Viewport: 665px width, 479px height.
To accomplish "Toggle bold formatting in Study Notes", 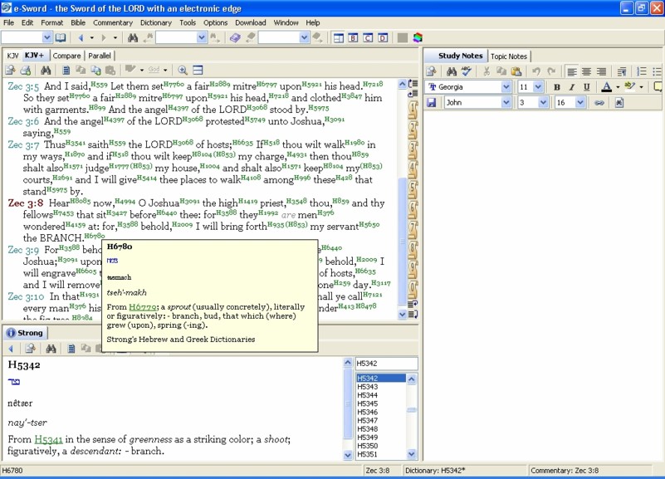I will [x=557, y=87].
